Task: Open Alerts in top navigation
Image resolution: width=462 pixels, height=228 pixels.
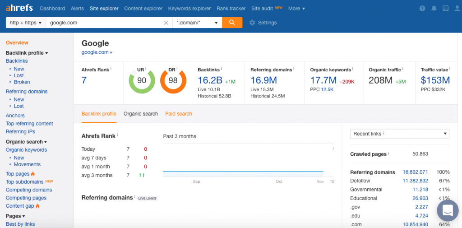Action: tap(77, 9)
